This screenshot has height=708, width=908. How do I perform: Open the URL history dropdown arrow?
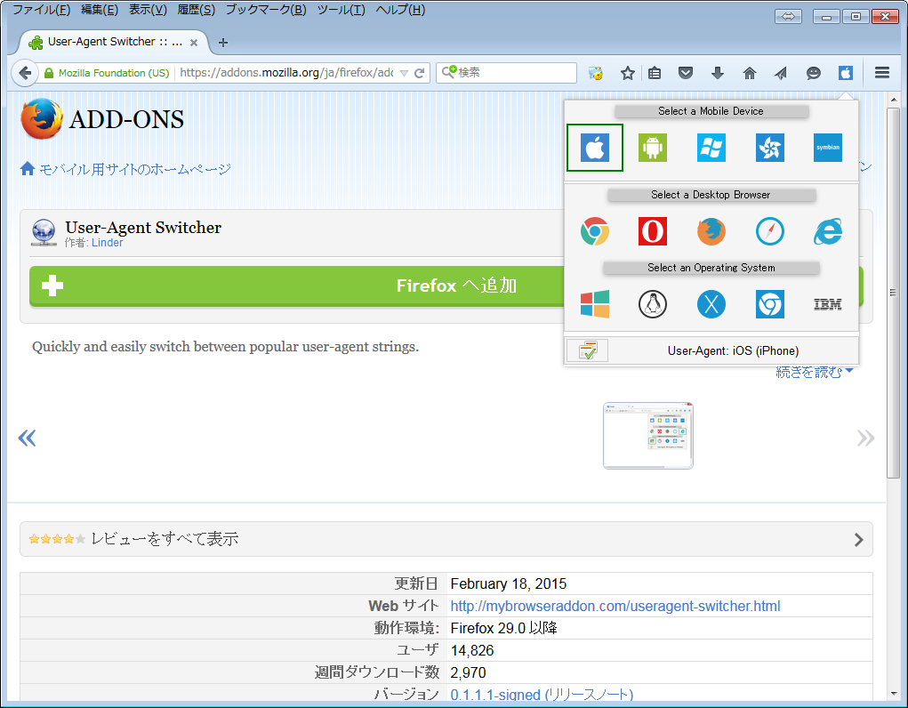[405, 73]
